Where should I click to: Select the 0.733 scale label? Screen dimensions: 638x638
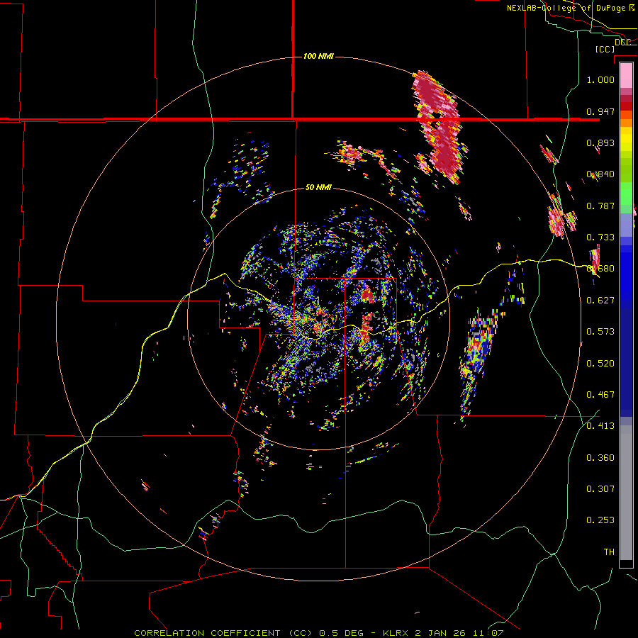600,237
